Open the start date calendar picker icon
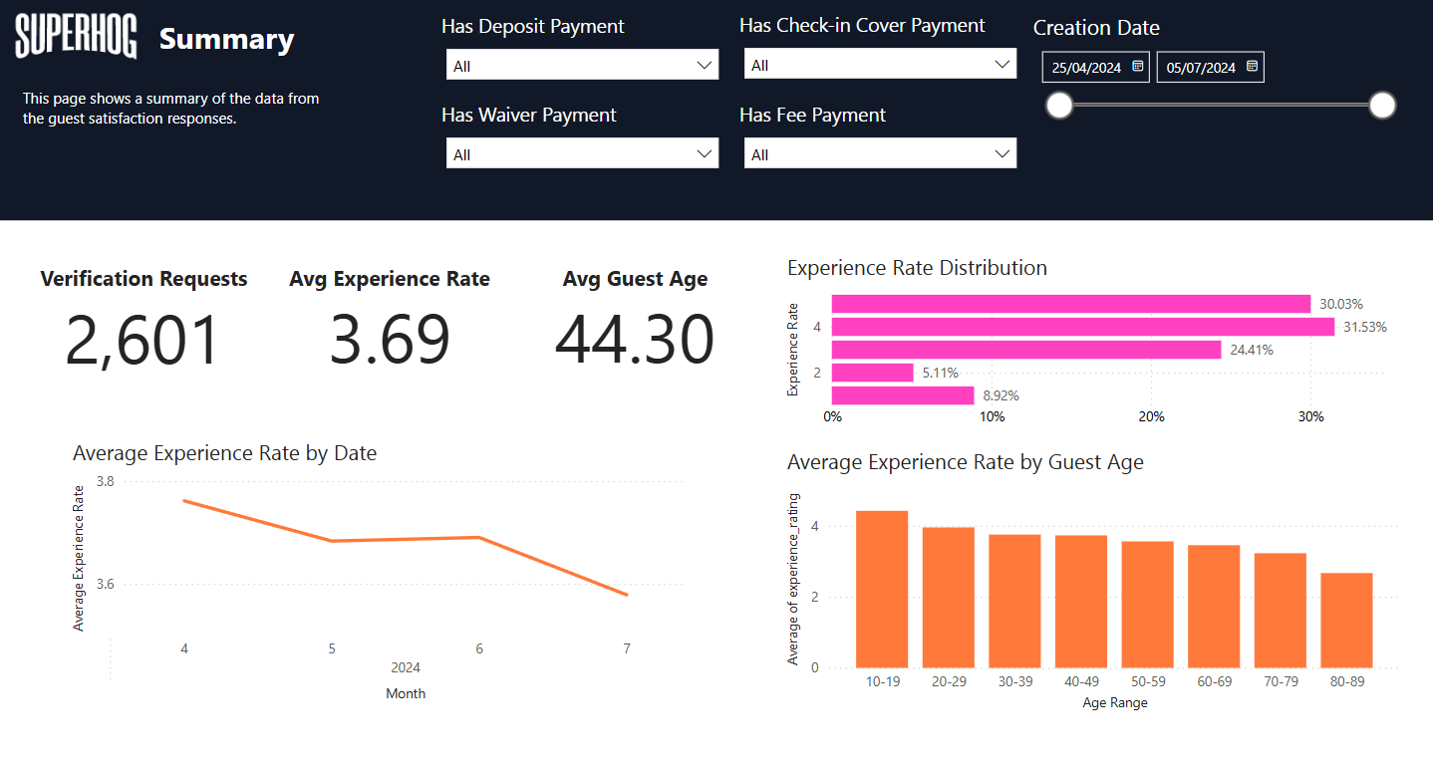This screenshot has width=1433, height=770. point(1138,67)
